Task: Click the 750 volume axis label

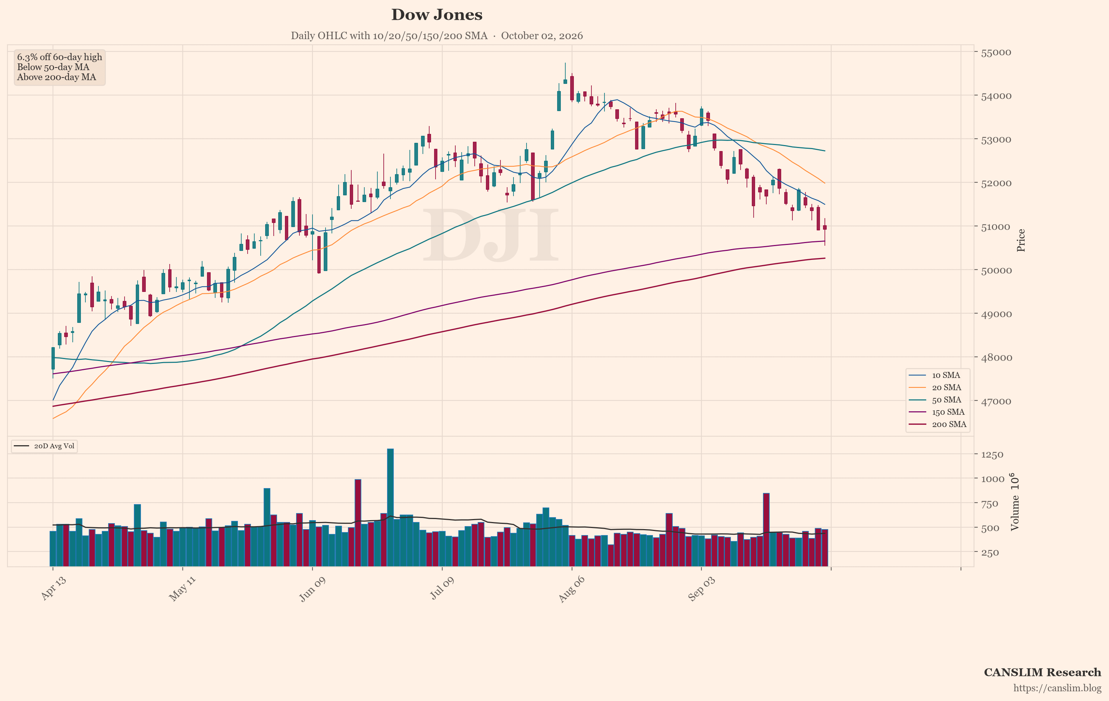Action: [990, 504]
